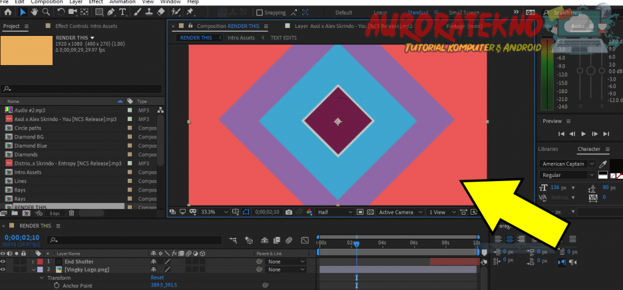
Task: Toggle shy switch on End Shutter layer
Action: (153, 262)
